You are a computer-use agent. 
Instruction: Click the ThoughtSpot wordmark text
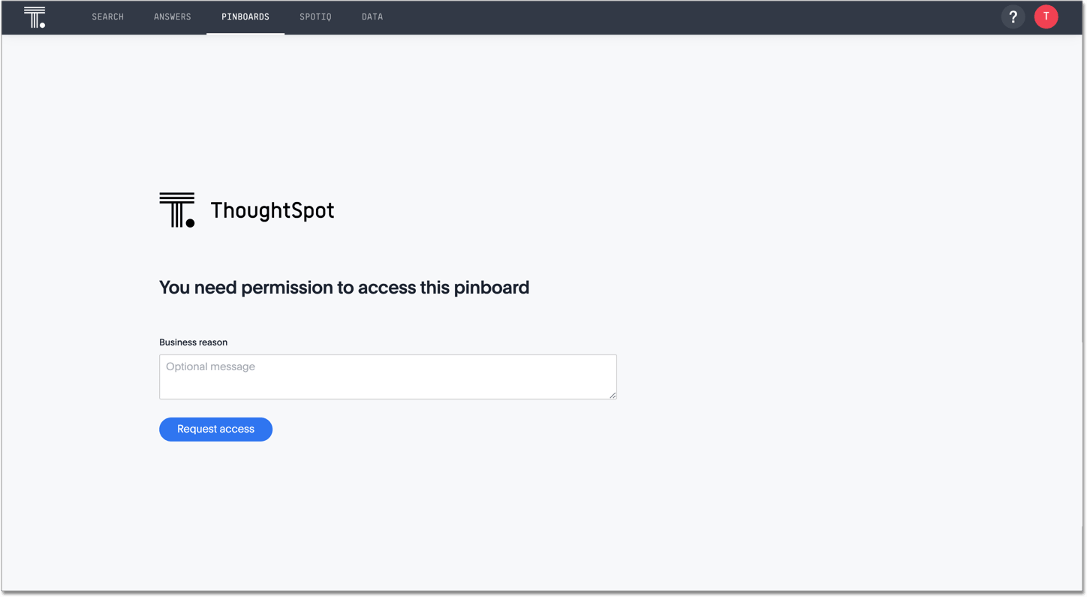(x=273, y=210)
